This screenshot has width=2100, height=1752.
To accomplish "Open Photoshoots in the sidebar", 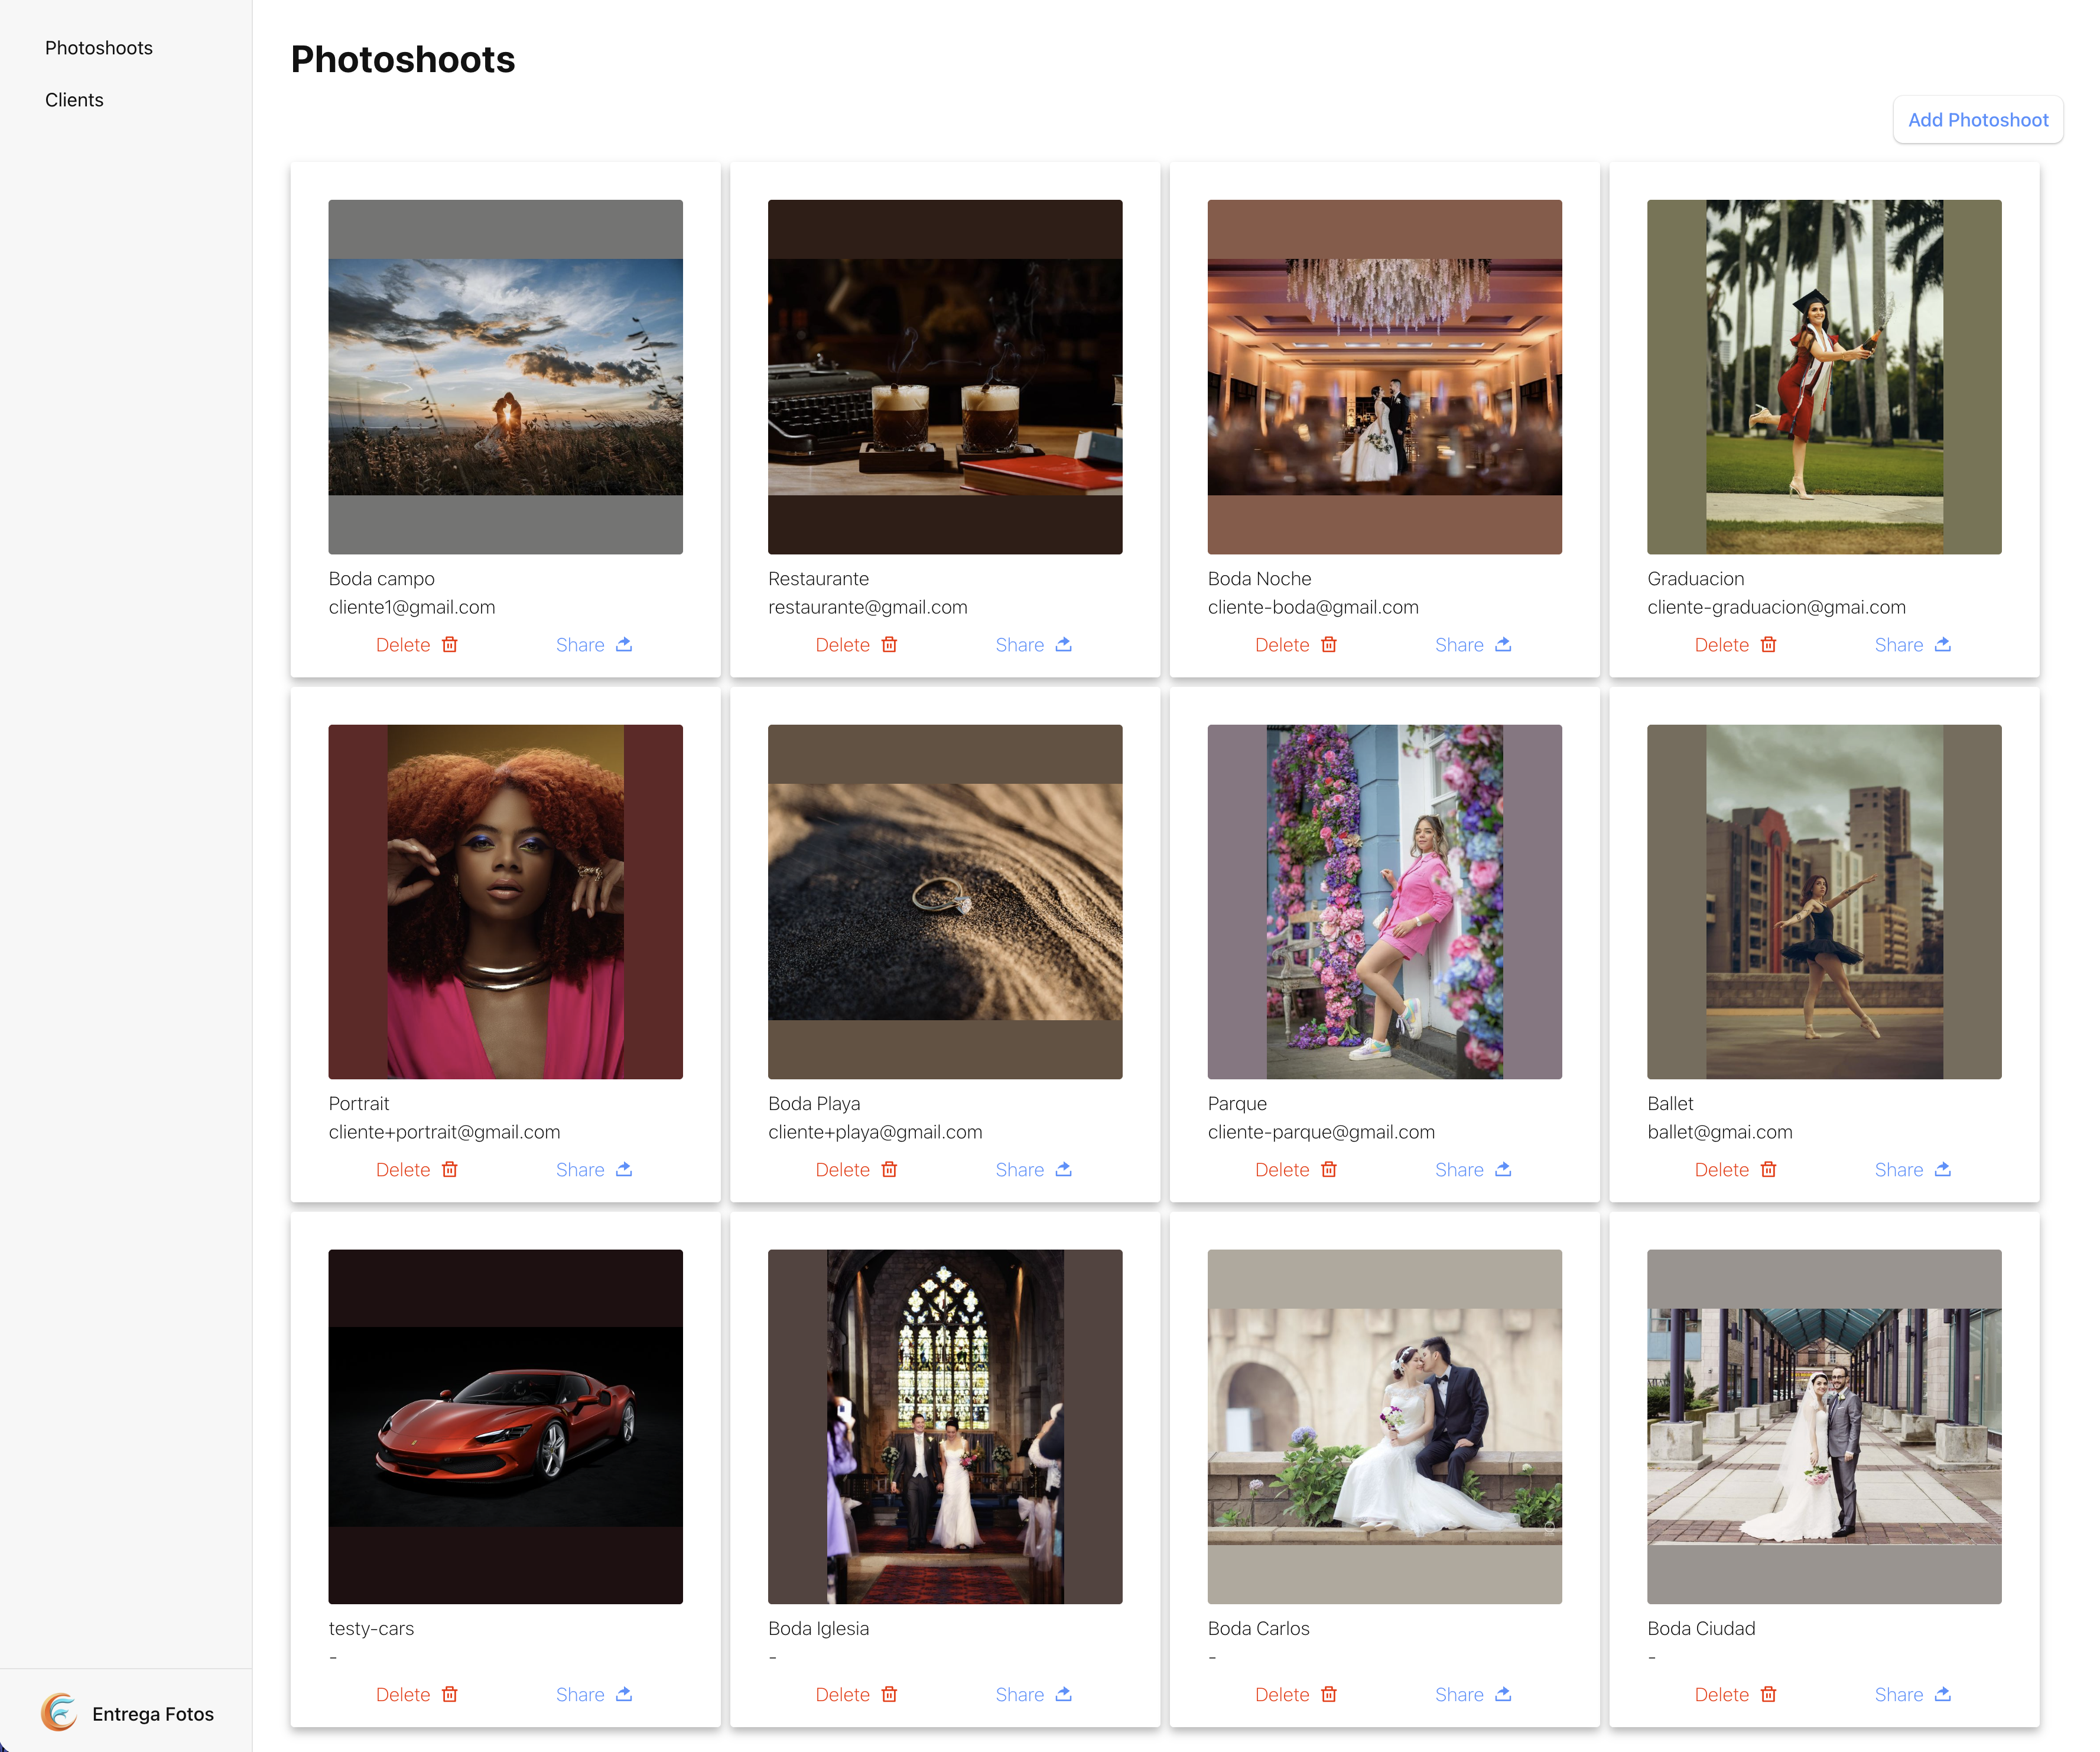I will 99,48.
